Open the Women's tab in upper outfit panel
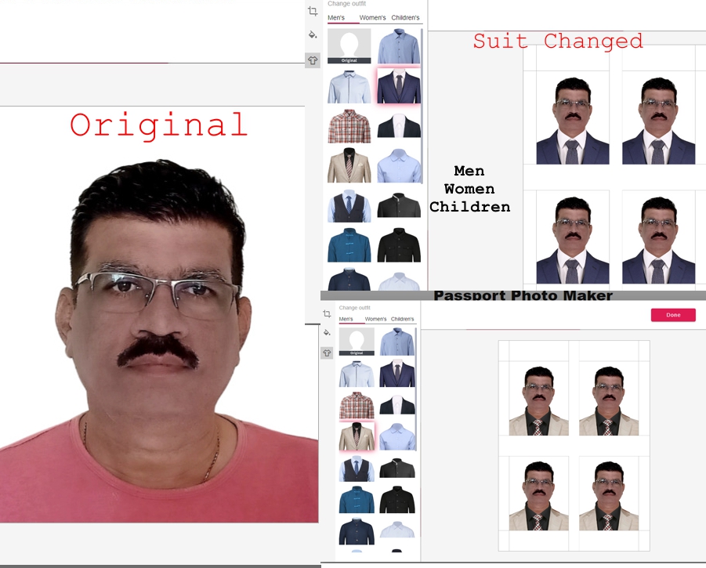 click(x=372, y=17)
